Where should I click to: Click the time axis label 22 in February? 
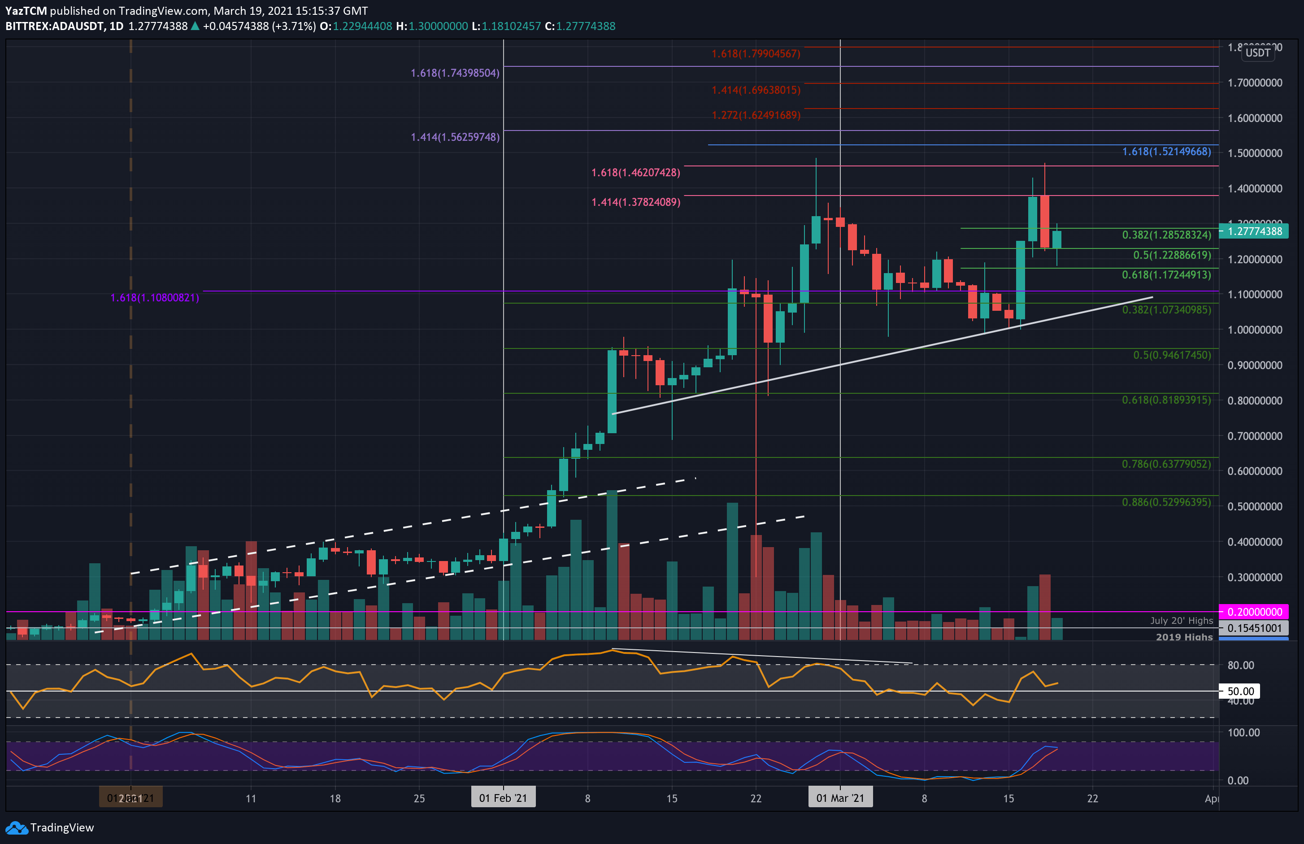pyautogui.click(x=756, y=799)
